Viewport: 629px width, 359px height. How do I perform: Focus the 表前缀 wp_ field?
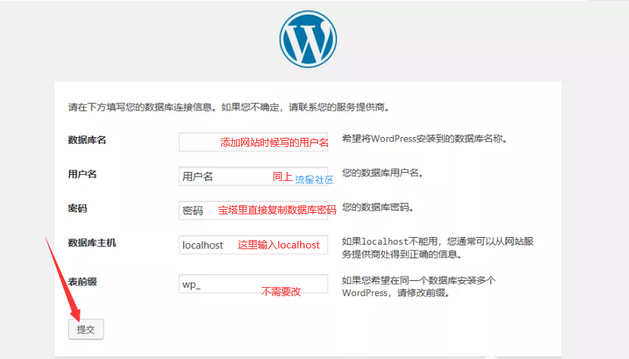[x=253, y=283]
